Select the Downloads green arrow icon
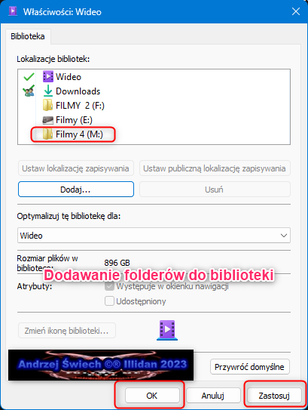 48,91
